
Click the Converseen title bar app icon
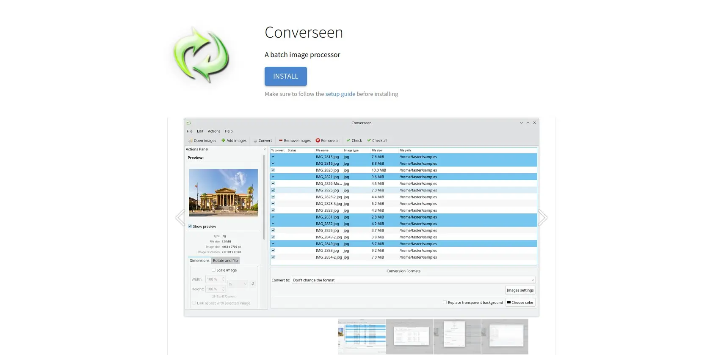(189, 123)
